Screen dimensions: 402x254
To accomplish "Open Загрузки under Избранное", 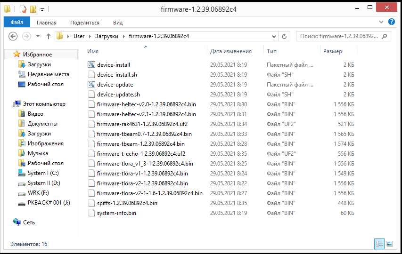I will click(39, 64).
